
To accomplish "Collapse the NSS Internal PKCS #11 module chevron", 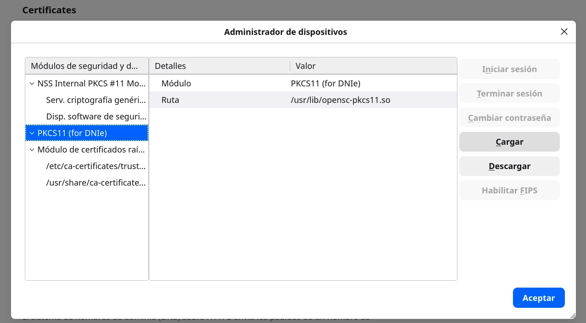I will pyautogui.click(x=32, y=83).
